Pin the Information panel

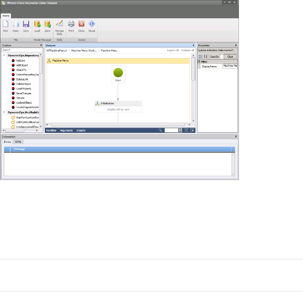(x=236, y=136)
